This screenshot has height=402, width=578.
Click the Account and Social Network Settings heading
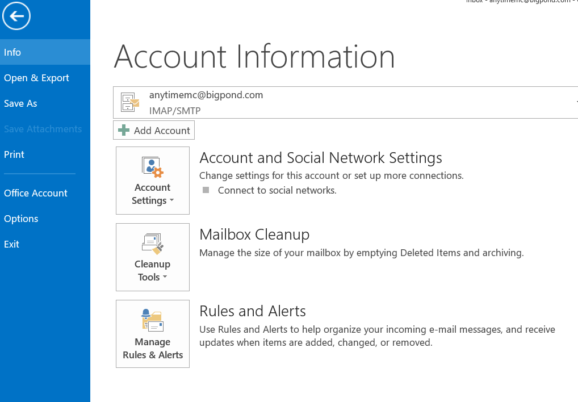[321, 158]
